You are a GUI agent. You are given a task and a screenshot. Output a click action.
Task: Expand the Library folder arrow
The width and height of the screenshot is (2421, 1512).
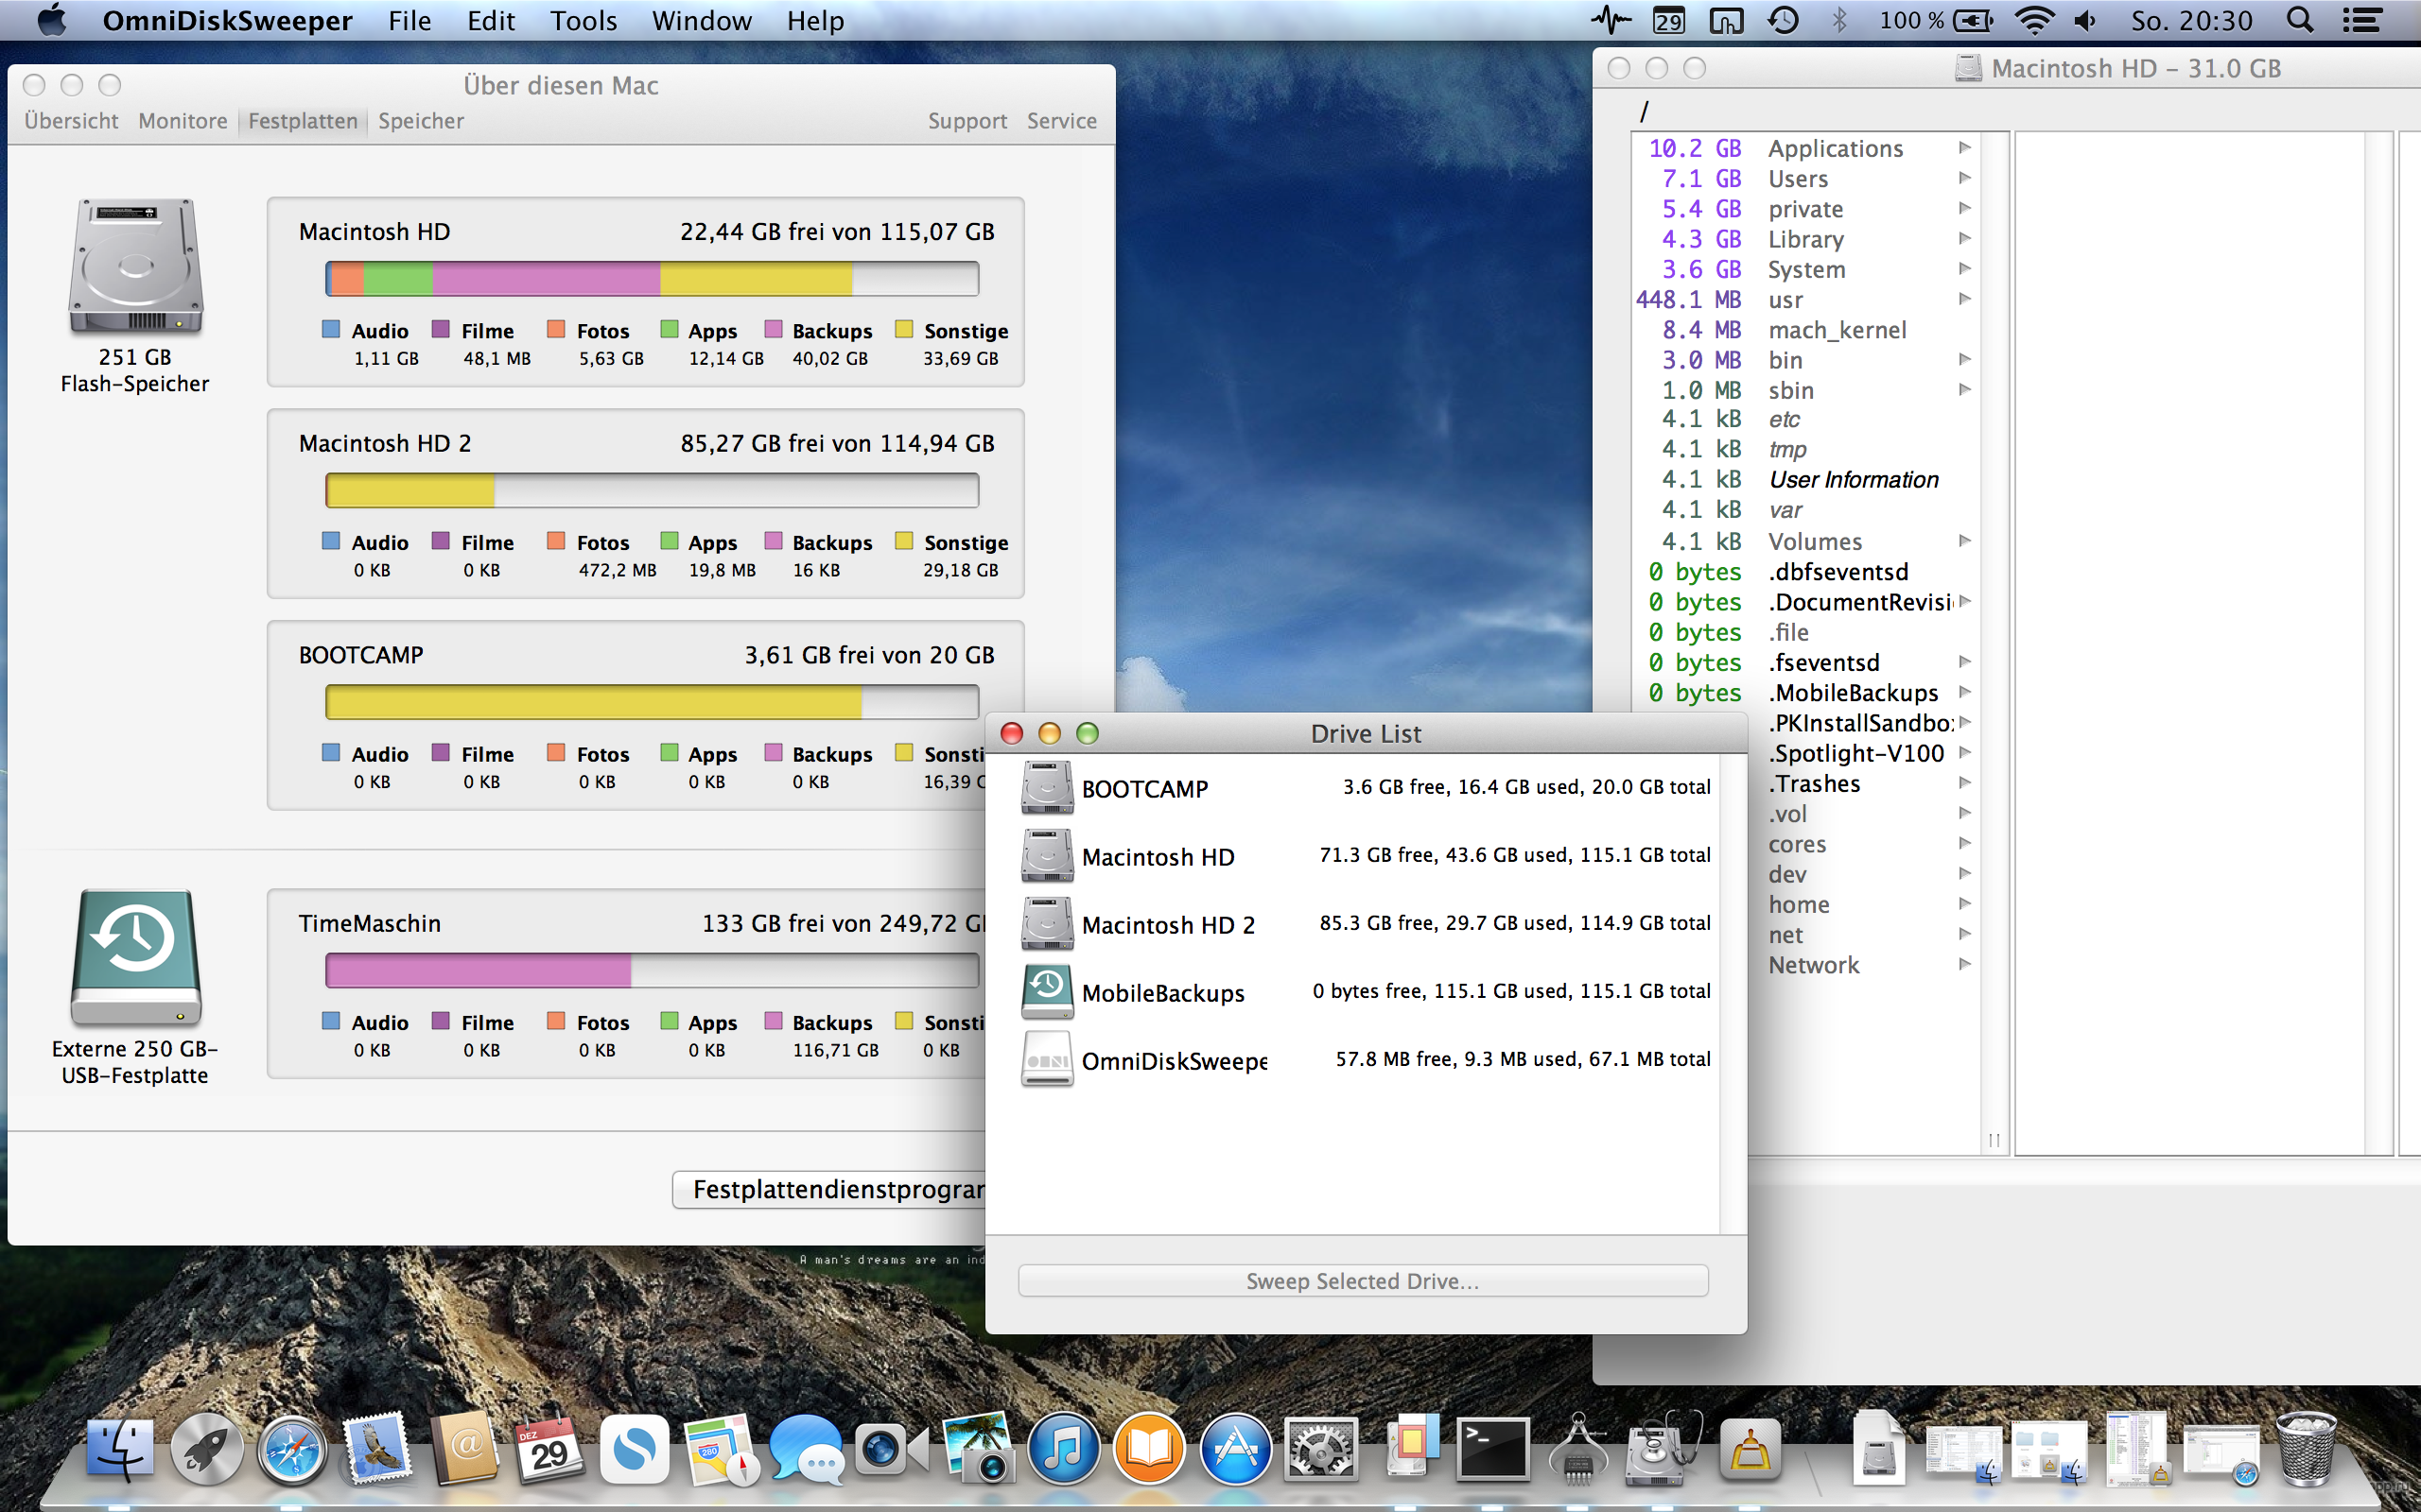(x=1965, y=238)
